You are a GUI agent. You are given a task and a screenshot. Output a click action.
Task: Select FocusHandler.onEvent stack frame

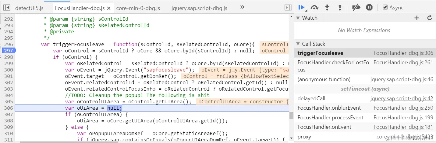364,127
